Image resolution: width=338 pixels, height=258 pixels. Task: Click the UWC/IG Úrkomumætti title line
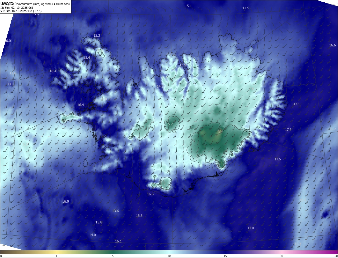(x=35, y=4)
